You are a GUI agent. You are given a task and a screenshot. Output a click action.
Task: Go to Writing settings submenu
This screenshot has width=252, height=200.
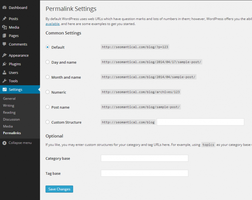pyautogui.click(x=9, y=105)
